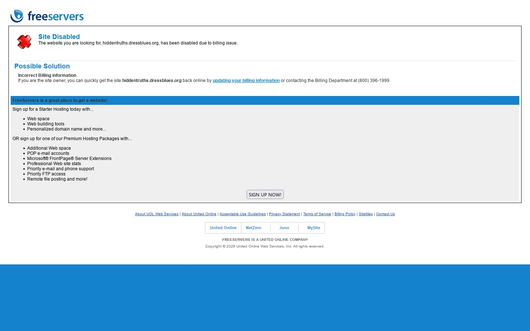The image size is (530, 331).
Task: Click the copyright United Online Web Services text
Action: (x=265, y=246)
